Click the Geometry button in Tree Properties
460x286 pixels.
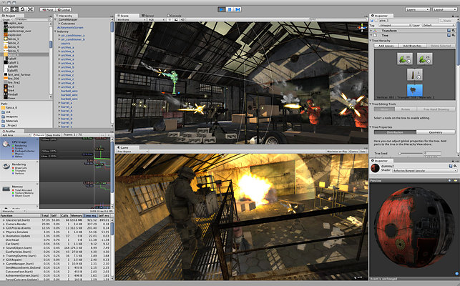pyautogui.click(x=434, y=132)
